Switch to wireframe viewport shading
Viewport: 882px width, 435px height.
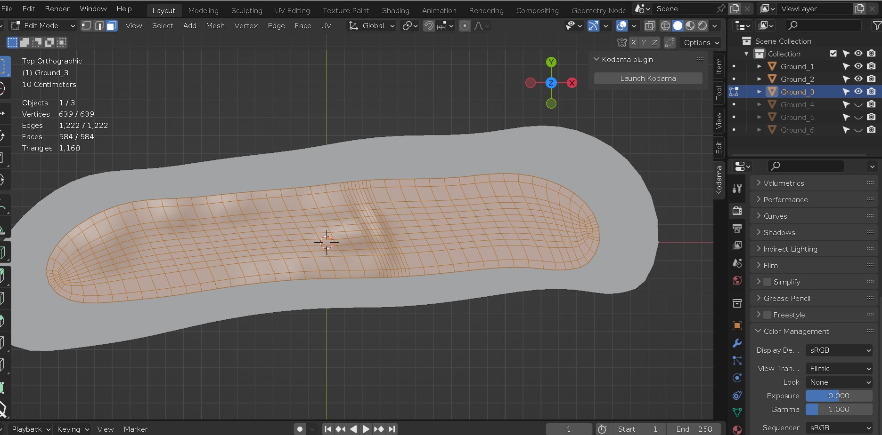665,26
